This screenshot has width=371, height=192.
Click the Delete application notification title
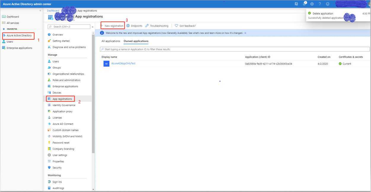[x=323, y=14]
